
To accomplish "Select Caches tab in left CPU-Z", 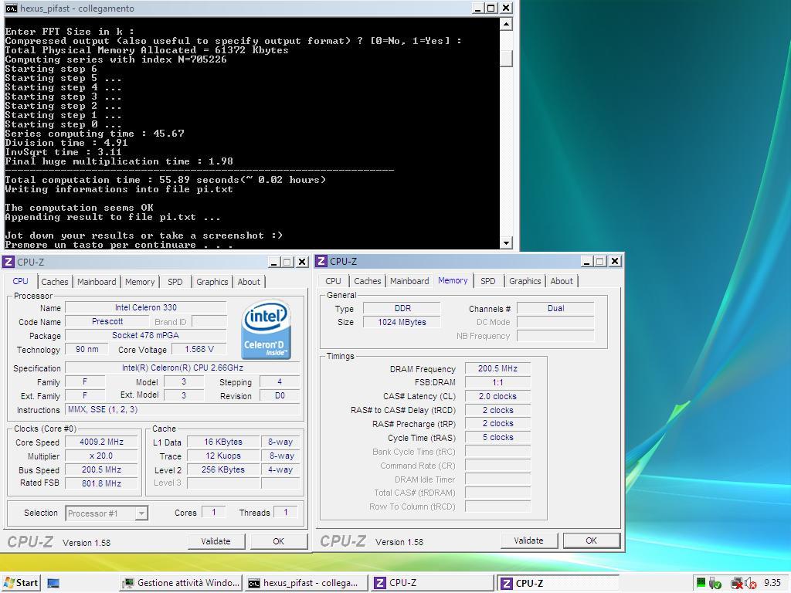I will (x=55, y=282).
